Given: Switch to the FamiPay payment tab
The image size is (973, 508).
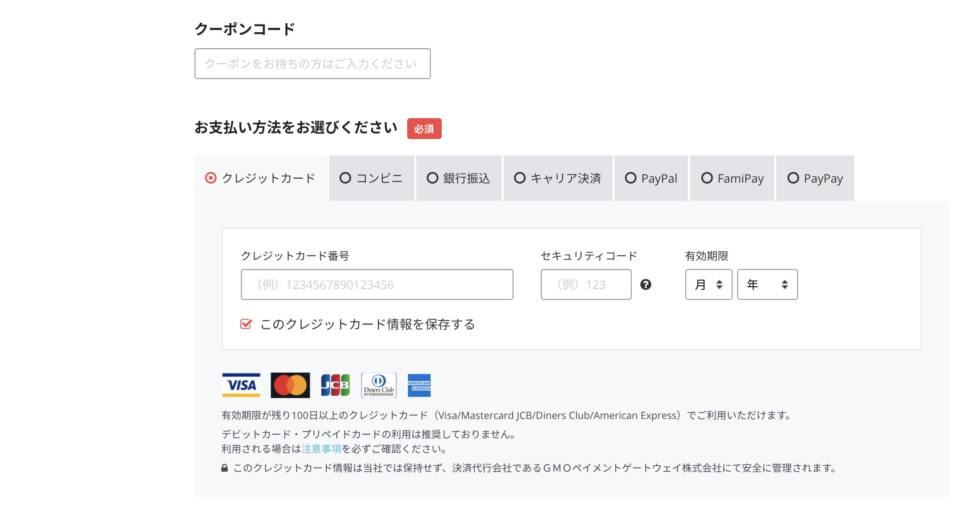Looking at the screenshot, I should 732,178.
